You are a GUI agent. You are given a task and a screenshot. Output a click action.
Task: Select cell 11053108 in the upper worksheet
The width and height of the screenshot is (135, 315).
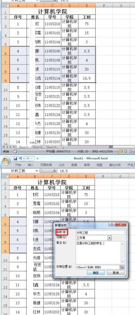tap(52, 60)
